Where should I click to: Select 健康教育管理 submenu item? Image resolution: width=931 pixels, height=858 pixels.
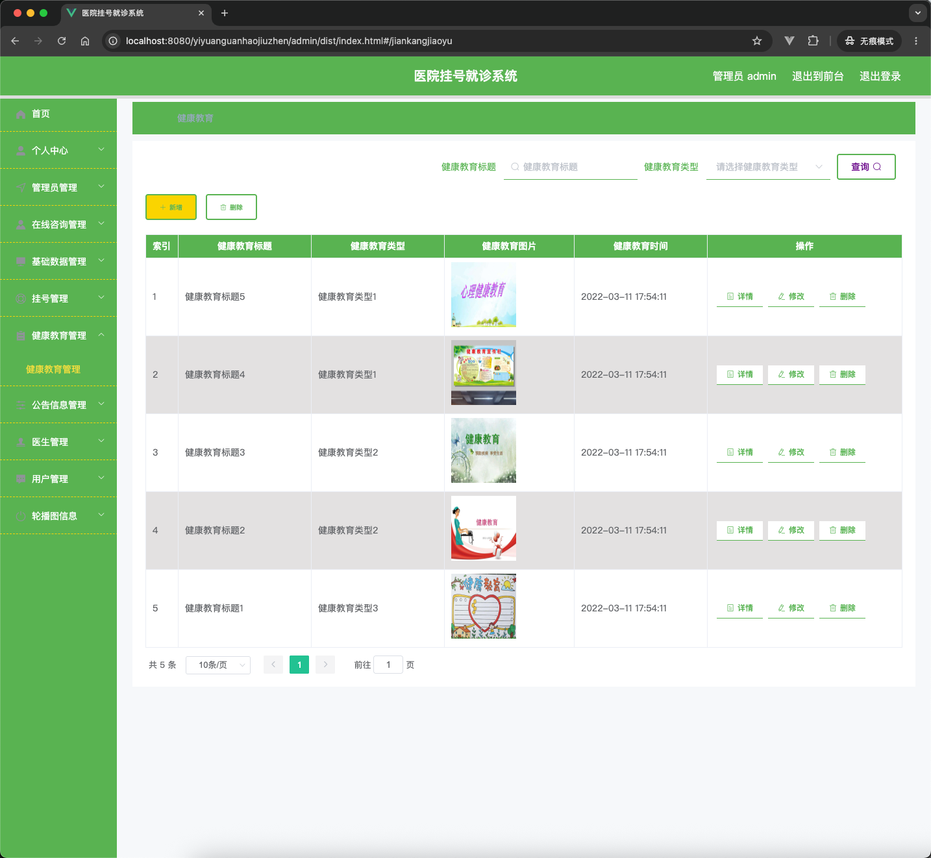click(53, 369)
